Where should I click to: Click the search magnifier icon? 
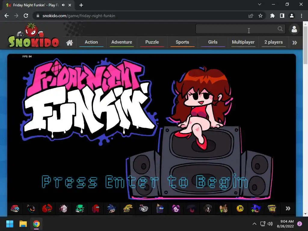coord(280,29)
